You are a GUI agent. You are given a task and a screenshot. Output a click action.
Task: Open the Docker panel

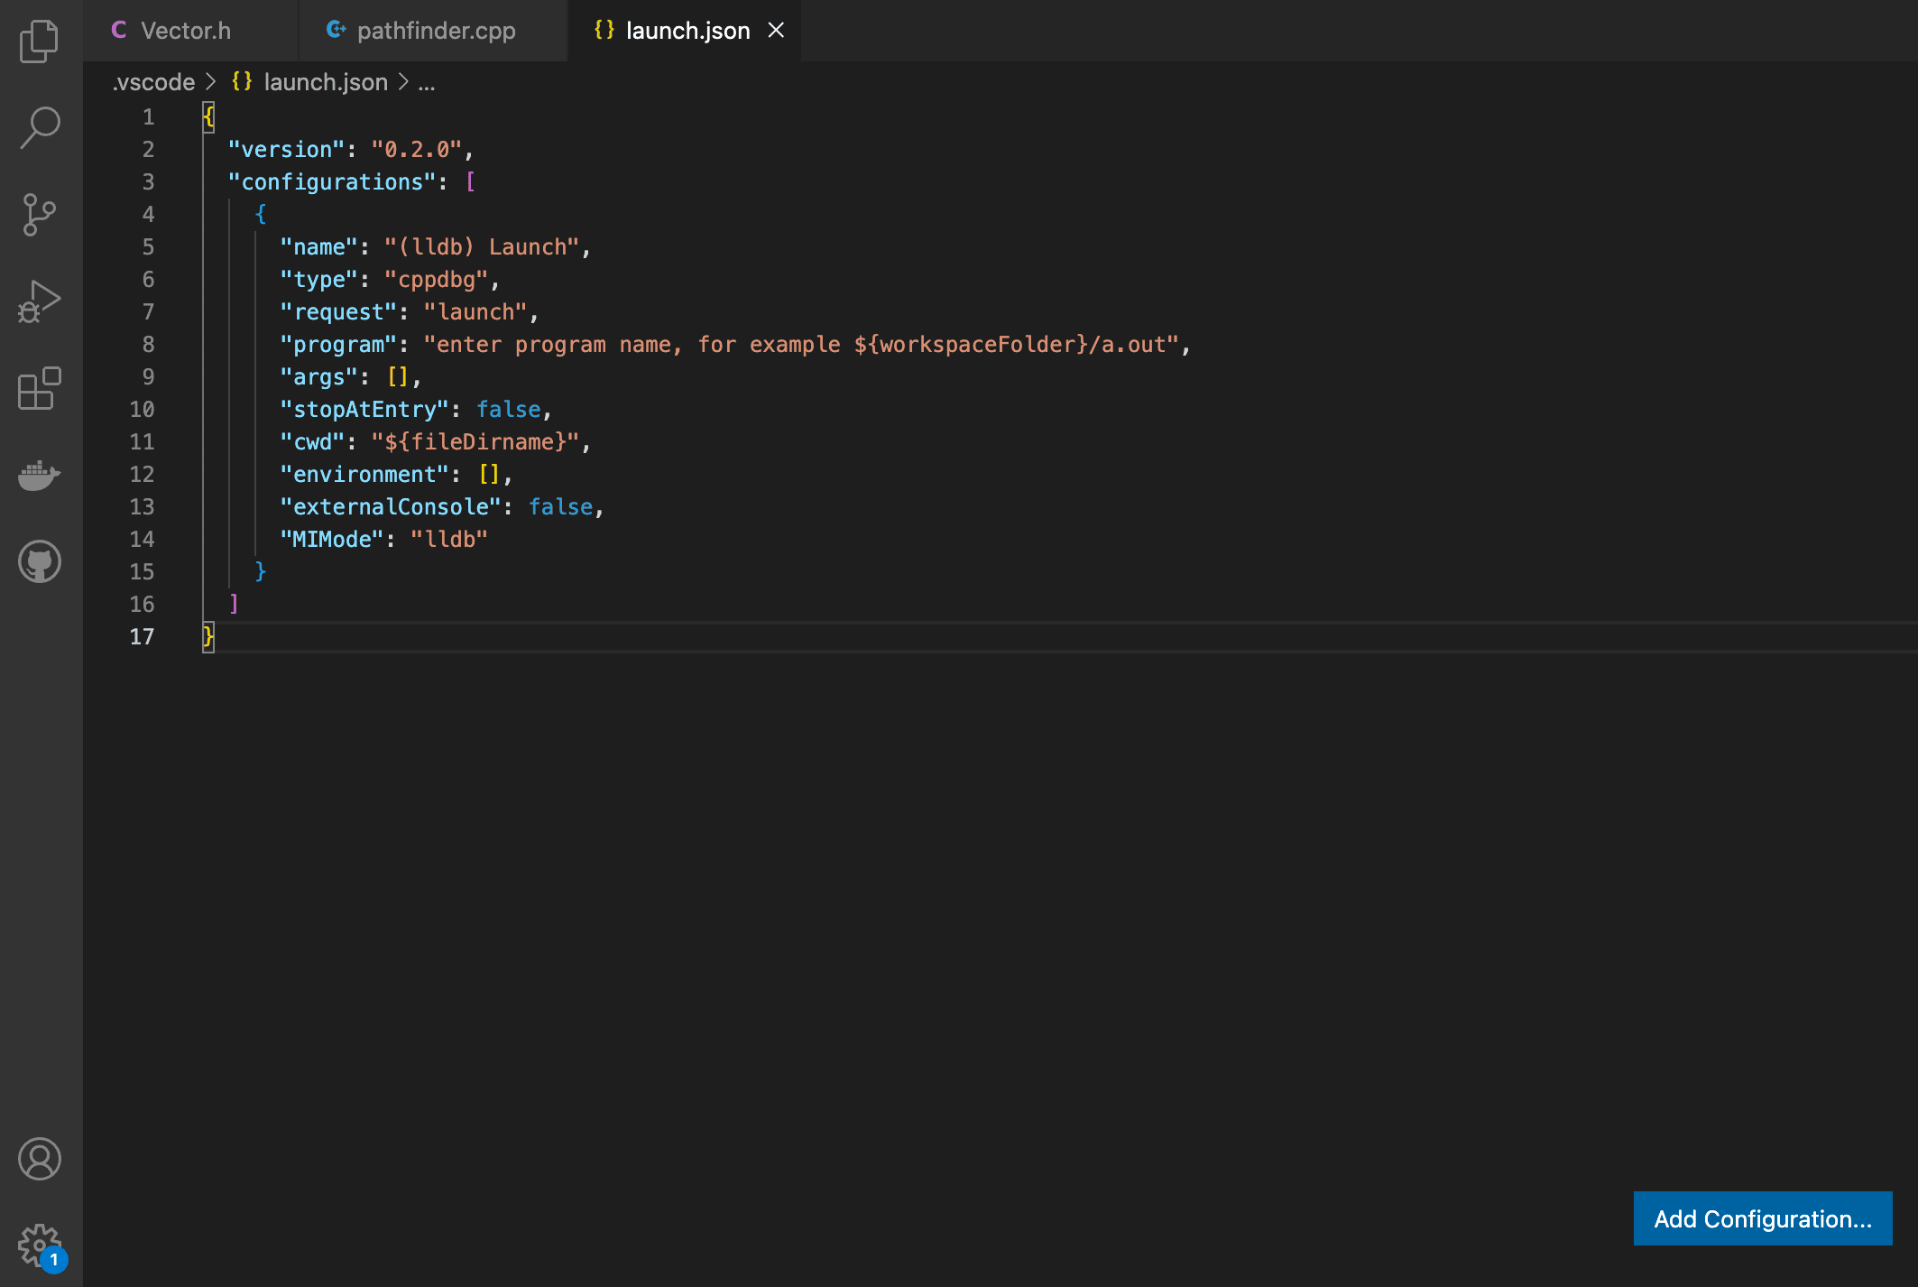[40, 475]
